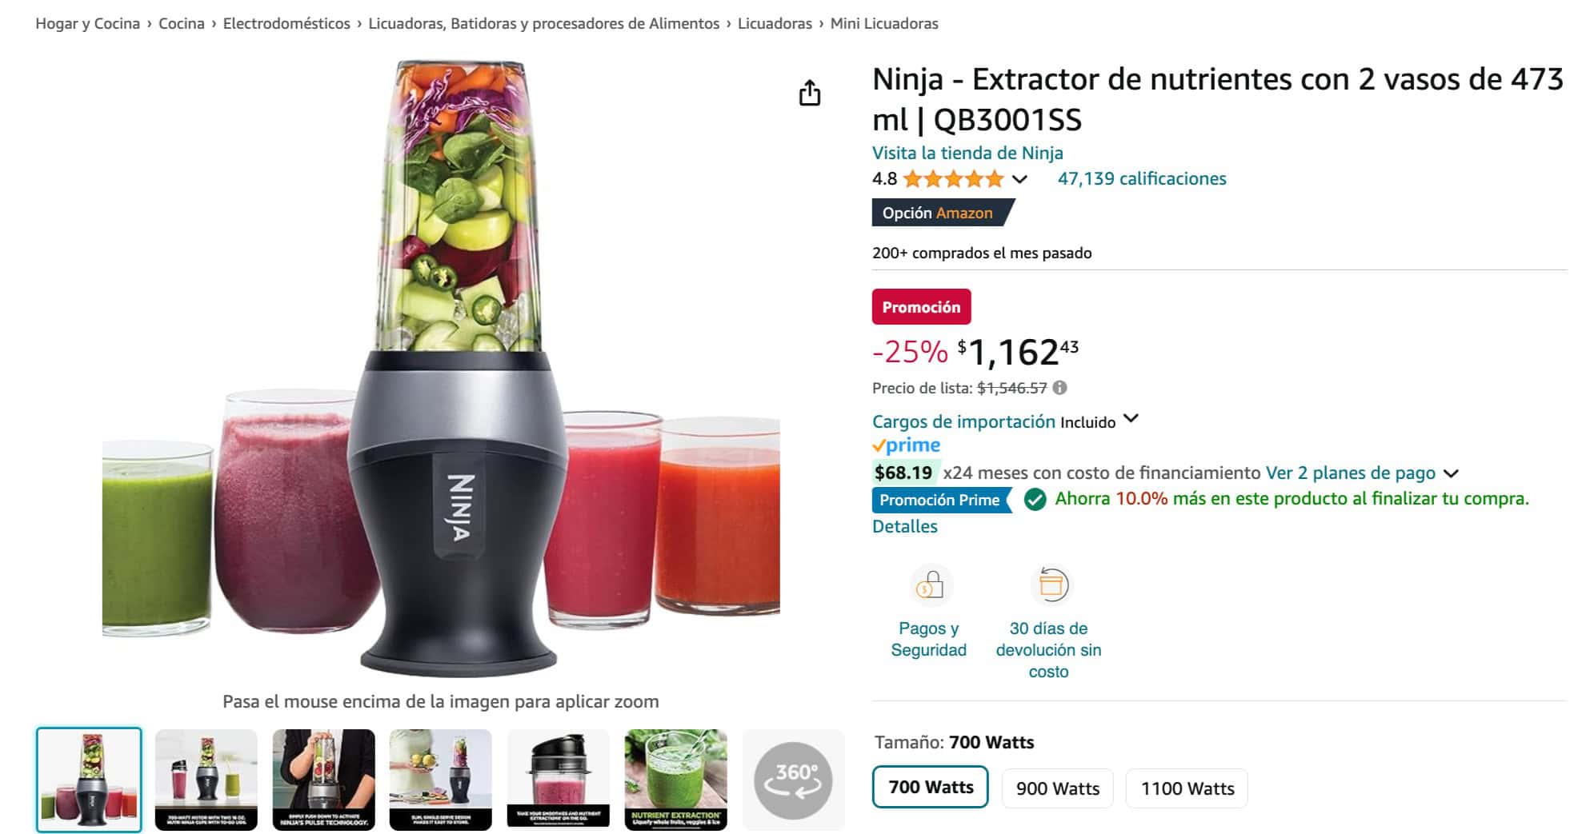Click the share icon beside the product image
This screenshot has width=1578, height=834.
[810, 93]
